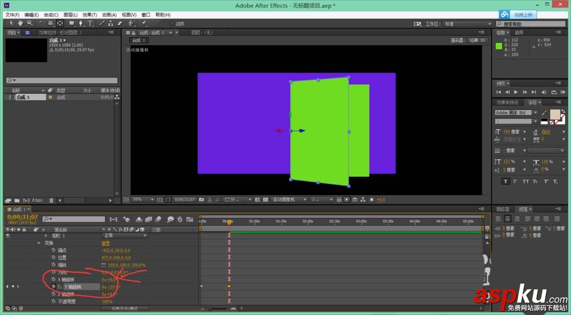Open the workspace Standard dropdown
The image size is (571, 315).
click(468, 24)
